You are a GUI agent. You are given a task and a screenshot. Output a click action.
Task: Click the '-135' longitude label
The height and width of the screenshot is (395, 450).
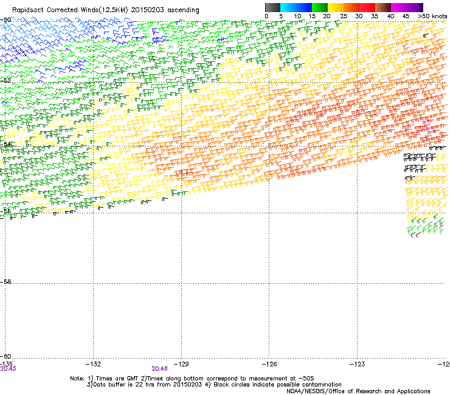point(6,364)
